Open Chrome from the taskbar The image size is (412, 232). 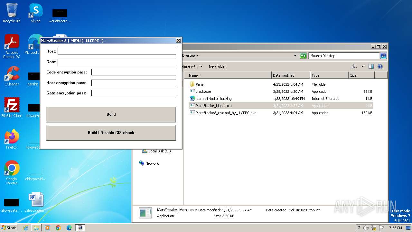pyautogui.click(x=58, y=228)
